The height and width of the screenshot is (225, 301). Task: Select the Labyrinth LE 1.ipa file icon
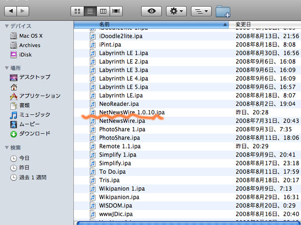tap(93, 53)
